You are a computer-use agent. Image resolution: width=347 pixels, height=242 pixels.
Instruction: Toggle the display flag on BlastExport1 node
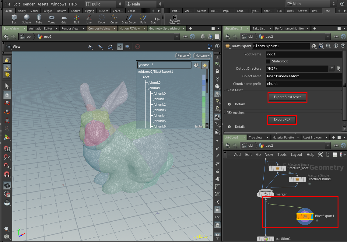[x=312, y=216]
